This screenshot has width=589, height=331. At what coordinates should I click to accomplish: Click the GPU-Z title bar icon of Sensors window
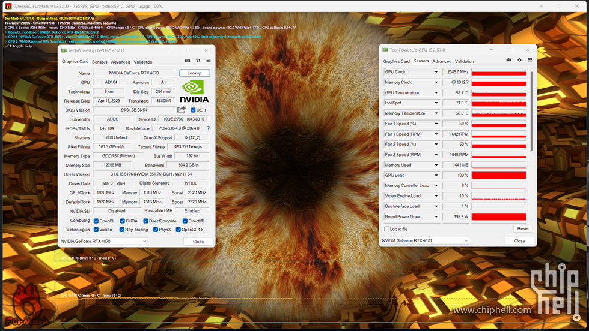385,50
